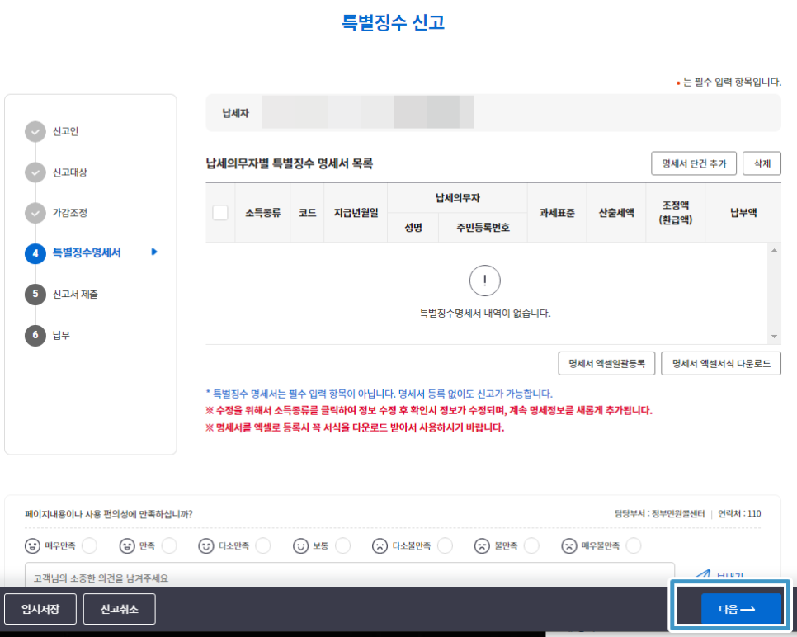Click the 과세표준 column header
797x637 pixels.
click(x=557, y=213)
